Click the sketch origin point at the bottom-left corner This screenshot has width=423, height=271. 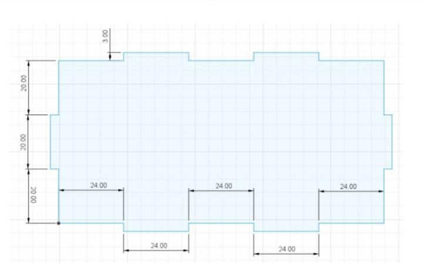(59, 223)
